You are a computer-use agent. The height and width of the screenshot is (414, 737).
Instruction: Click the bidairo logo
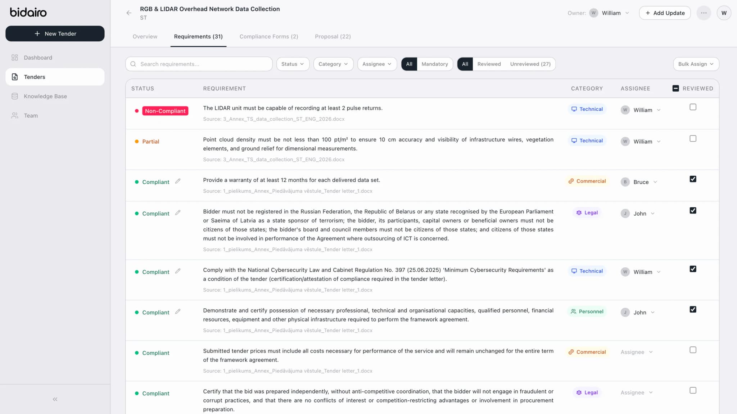(28, 12)
